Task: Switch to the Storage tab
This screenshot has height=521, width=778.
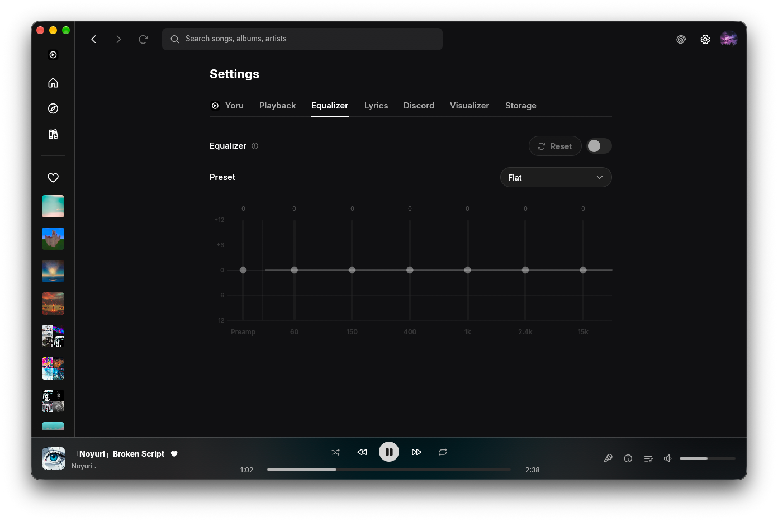Action: (521, 106)
